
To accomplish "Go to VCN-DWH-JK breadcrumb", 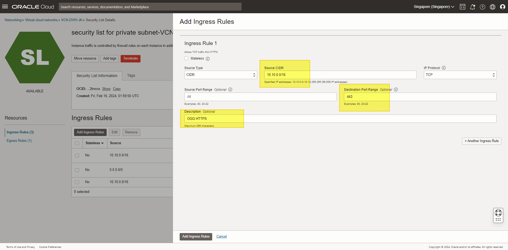I will (72, 20).
